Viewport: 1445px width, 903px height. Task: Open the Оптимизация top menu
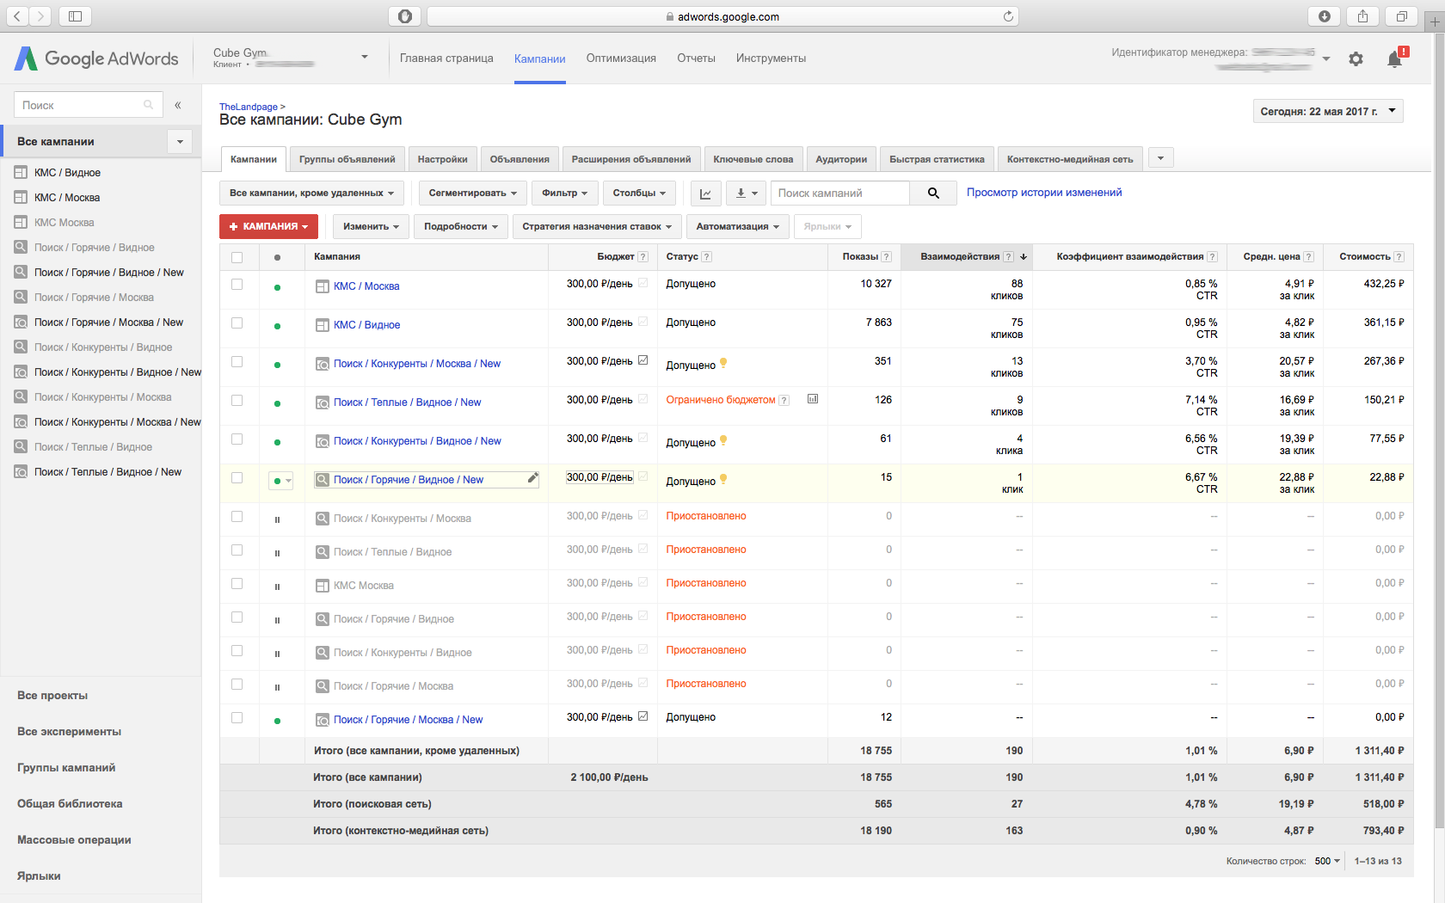tap(621, 58)
